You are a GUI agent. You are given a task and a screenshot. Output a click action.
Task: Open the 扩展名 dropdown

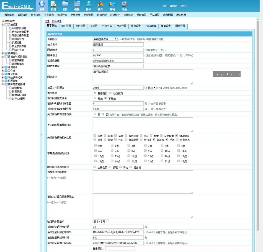tap(150, 88)
